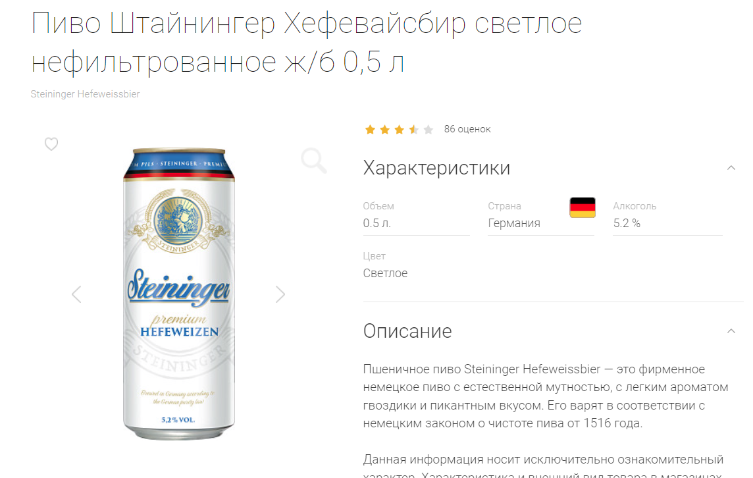Click the German flag icon

click(583, 207)
